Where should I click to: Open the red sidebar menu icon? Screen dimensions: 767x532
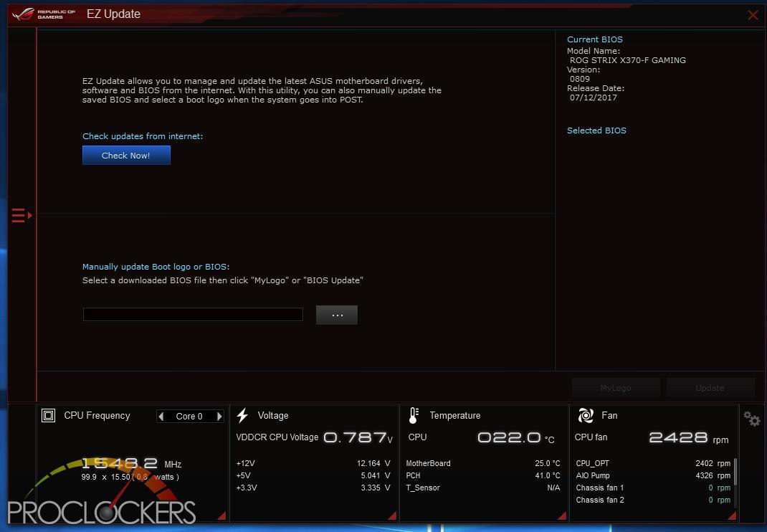pyautogui.click(x=22, y=215)
